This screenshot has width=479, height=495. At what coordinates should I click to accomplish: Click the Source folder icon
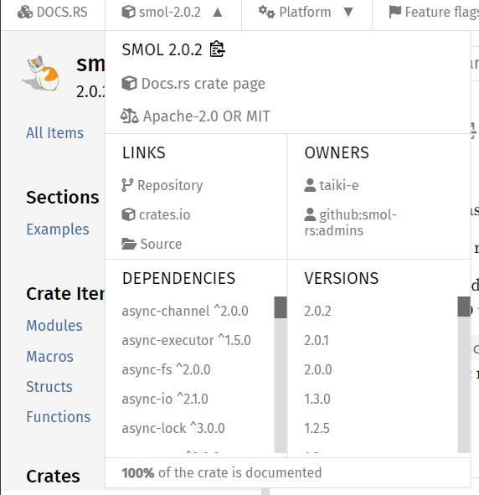[x=129, y=244]
